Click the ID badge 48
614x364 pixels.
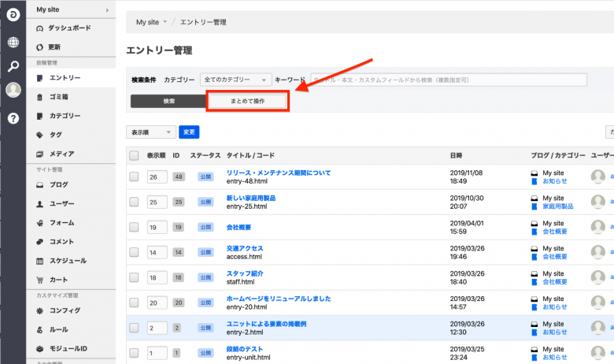(179, 176)
